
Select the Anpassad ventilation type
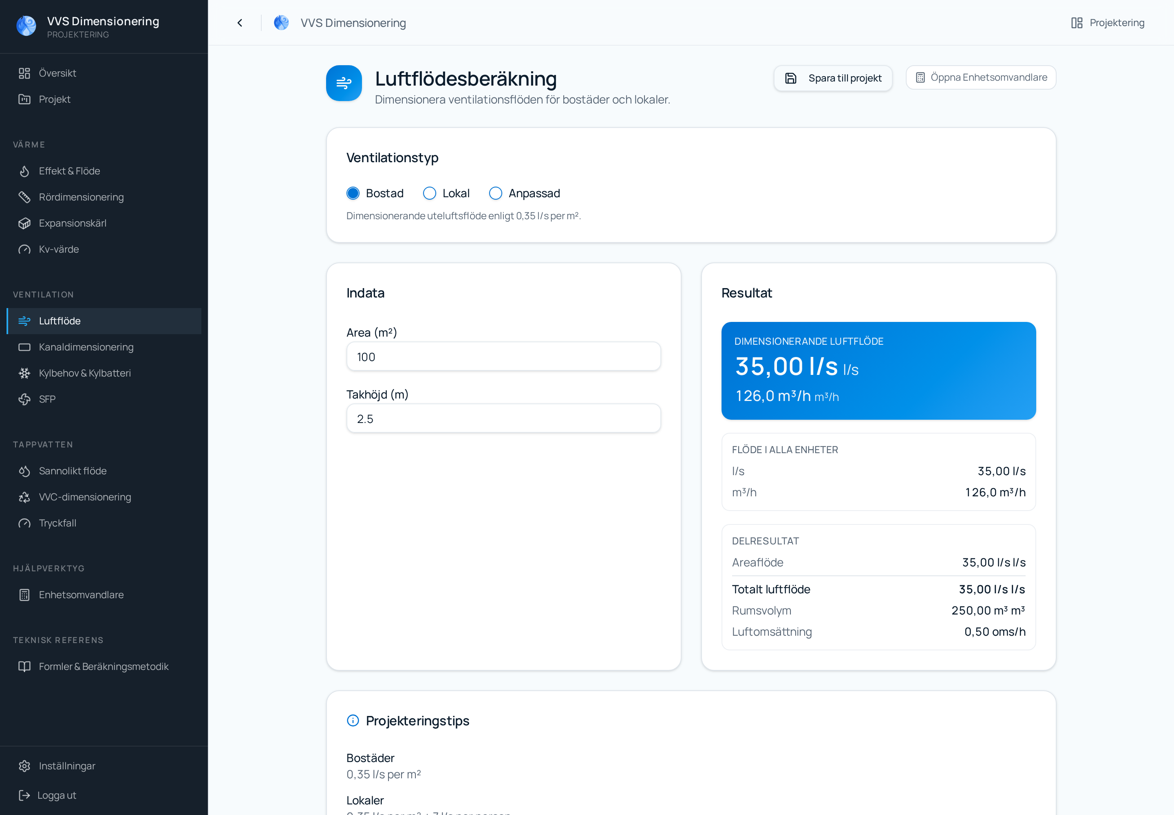pyautogui.click(x=495, y=193)
